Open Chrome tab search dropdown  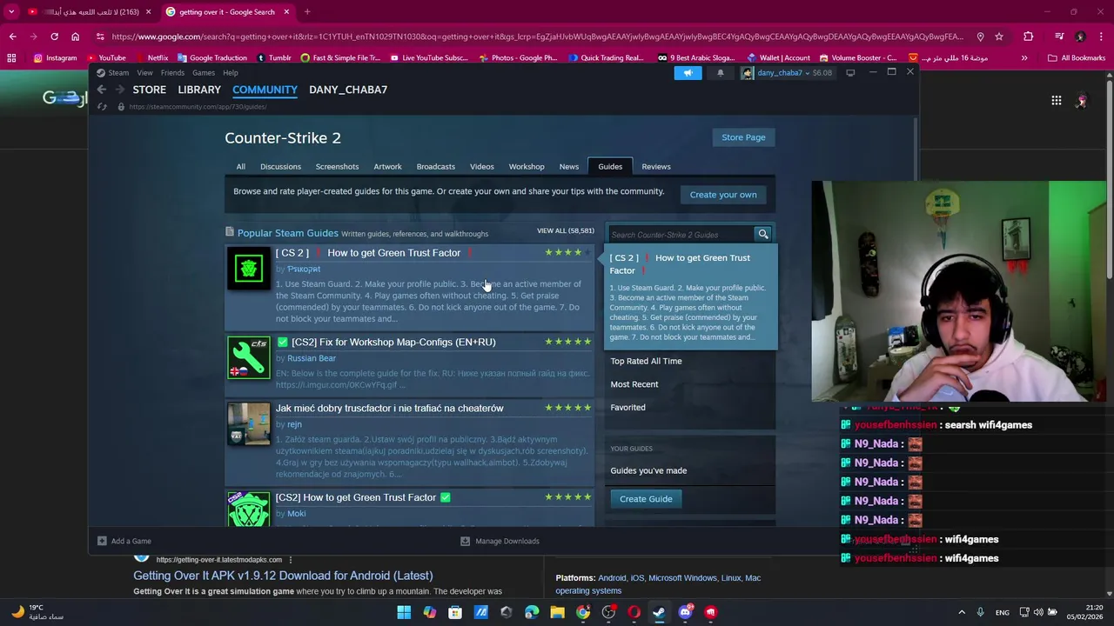11,12
